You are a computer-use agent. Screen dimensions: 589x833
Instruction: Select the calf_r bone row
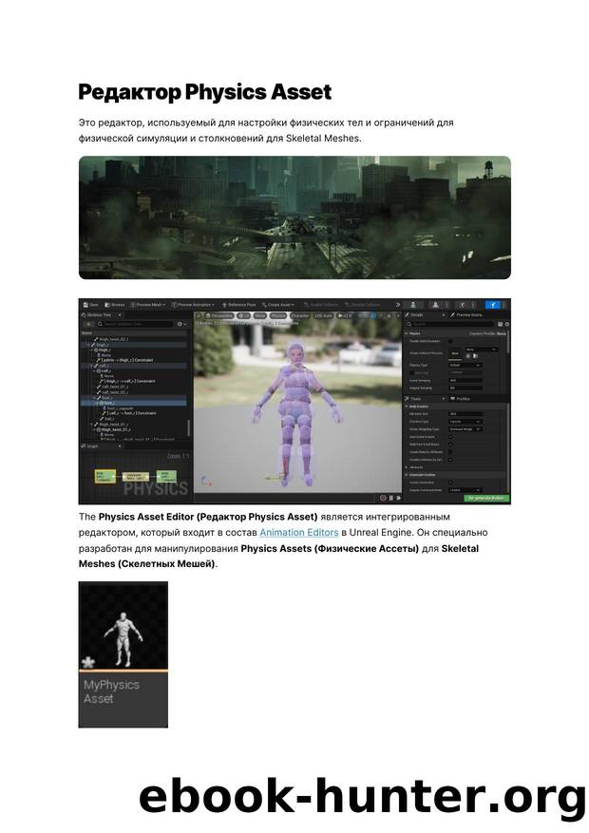(134, 366)
